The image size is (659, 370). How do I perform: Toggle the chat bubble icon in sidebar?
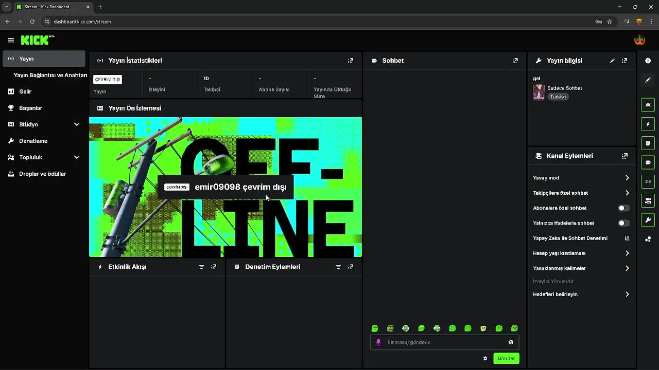click(x=648, y=162)
